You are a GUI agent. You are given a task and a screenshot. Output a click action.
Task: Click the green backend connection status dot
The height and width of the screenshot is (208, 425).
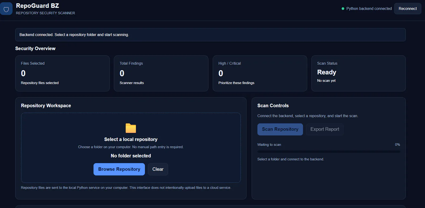[343, 9]
